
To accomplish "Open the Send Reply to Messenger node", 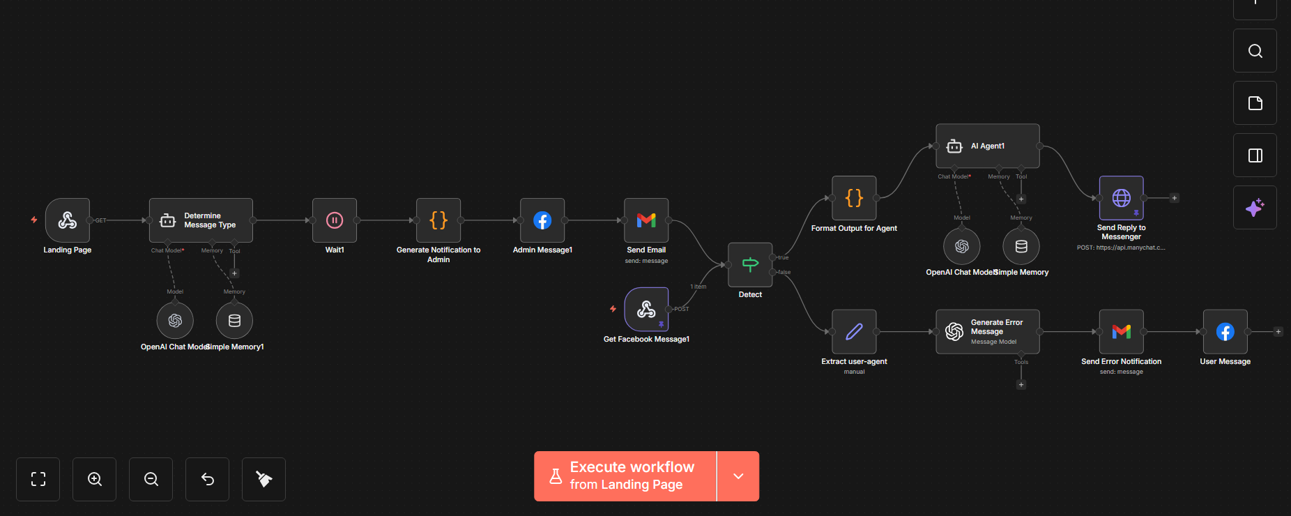I will coord(1121,198).
